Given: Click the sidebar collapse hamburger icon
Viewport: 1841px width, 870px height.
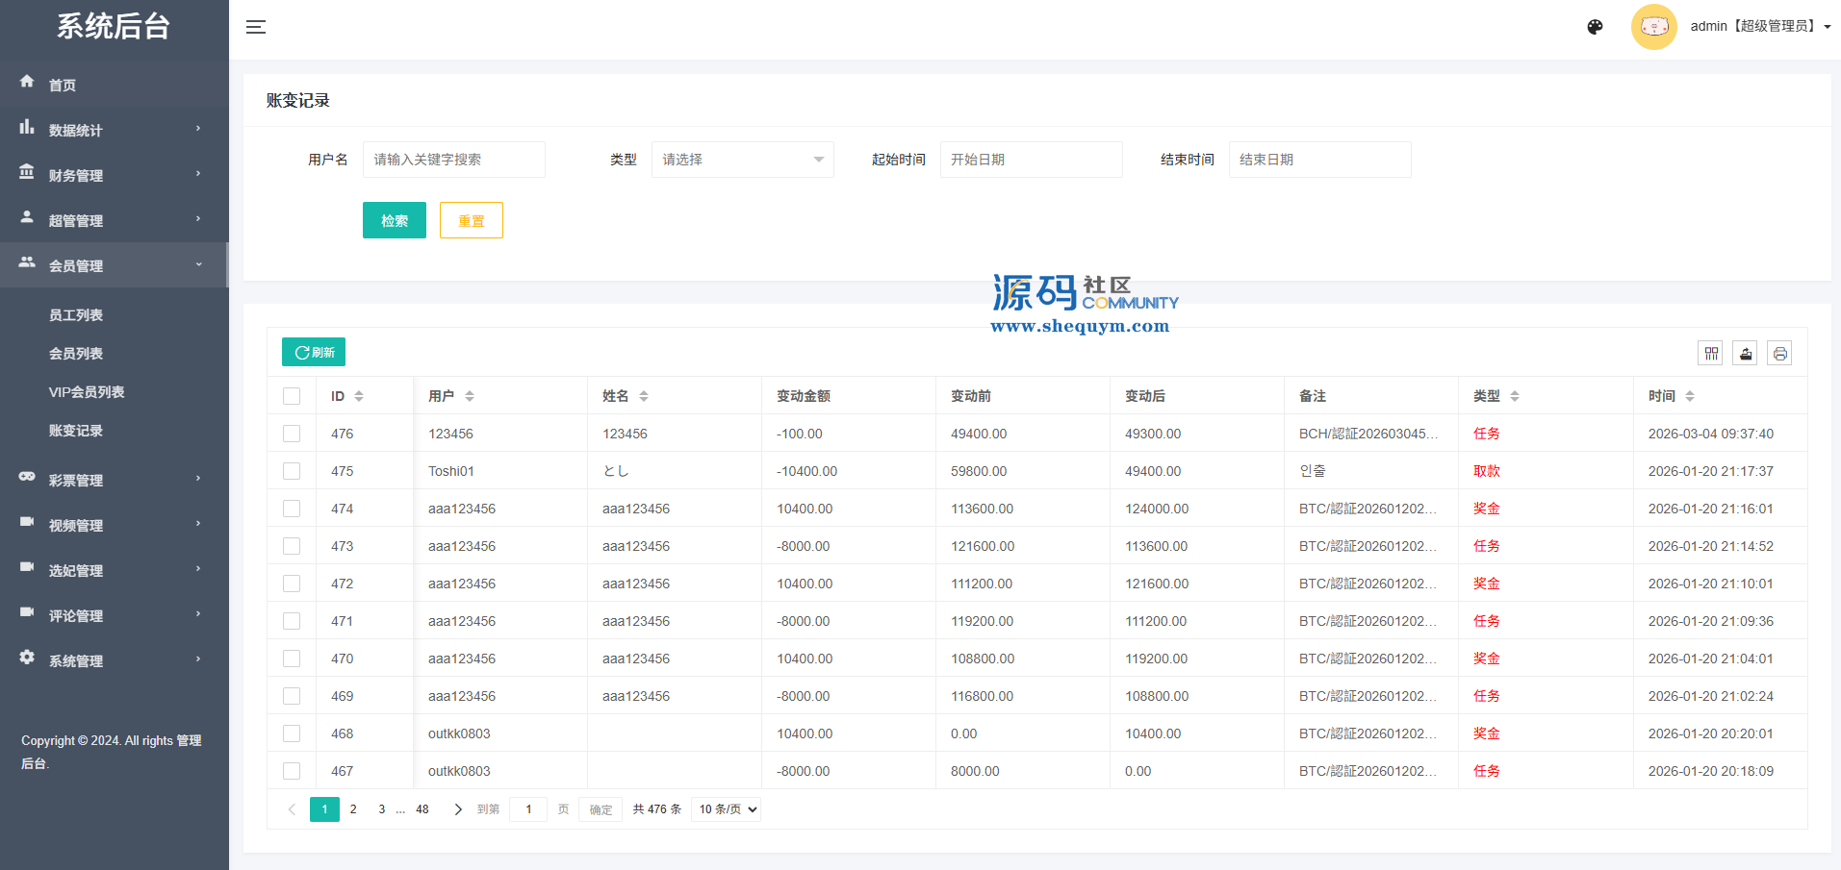Looking at the screenshot, I should pos(256,27).
